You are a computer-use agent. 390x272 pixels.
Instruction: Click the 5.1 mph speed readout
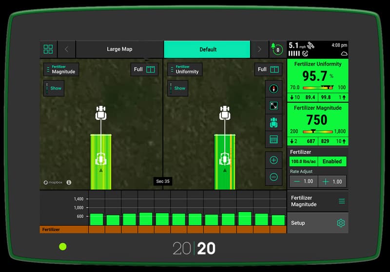click(297, 45)
